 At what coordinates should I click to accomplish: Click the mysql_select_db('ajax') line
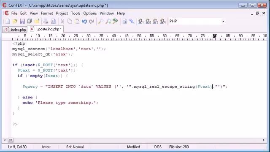pos(43,54)
